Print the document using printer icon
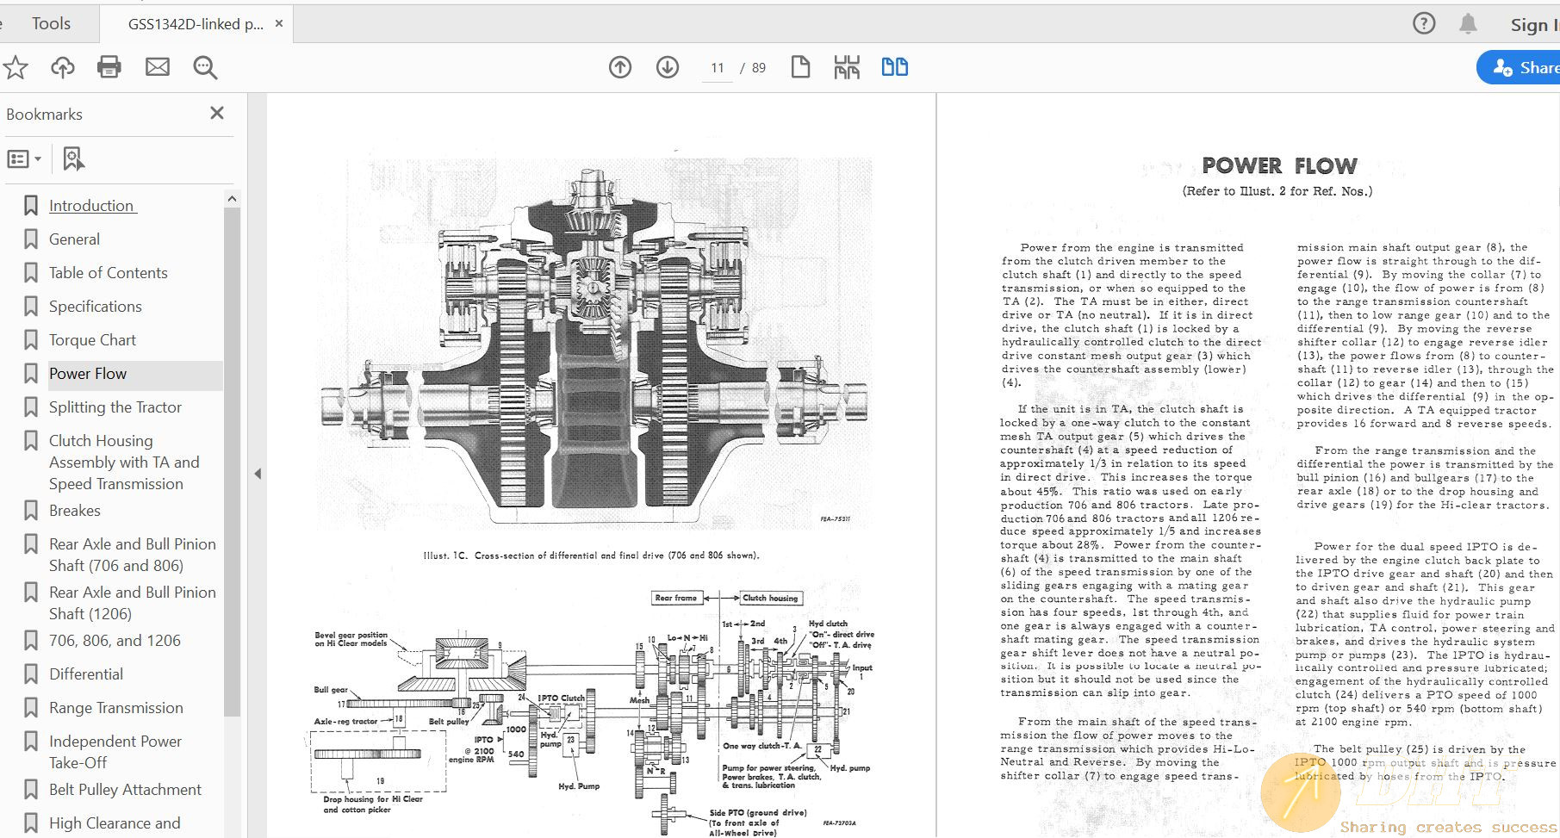This screenshot has width=1560, height=838. (x=109, y=67)
